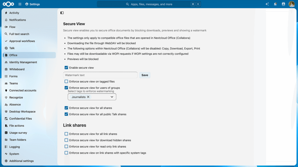Screen dimensions: 298x167
Task: Open Team folders settings
Action: [29, 140]
